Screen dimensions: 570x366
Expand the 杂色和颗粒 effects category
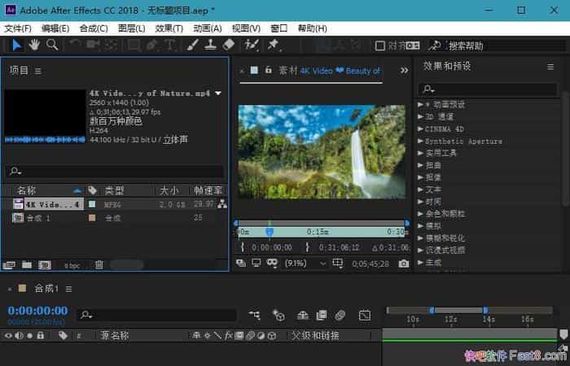[421, 214]
